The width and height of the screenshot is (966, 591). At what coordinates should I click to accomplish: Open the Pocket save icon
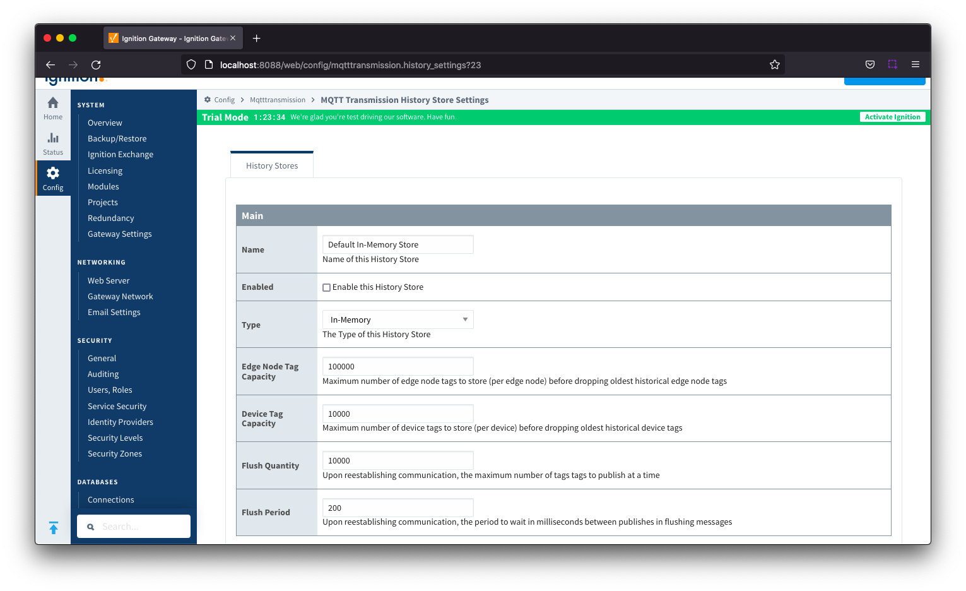870,64
